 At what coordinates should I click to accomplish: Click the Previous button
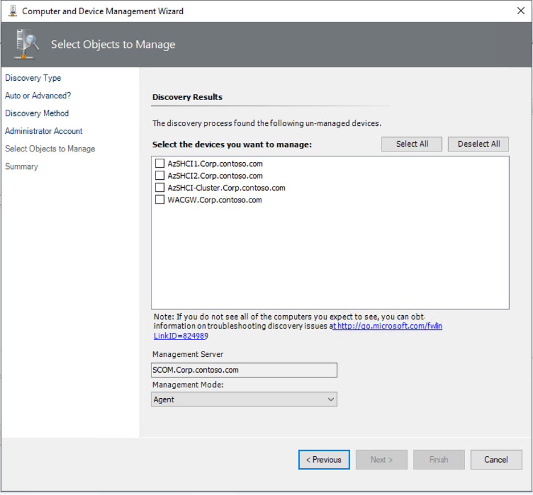tap(324, 460)
